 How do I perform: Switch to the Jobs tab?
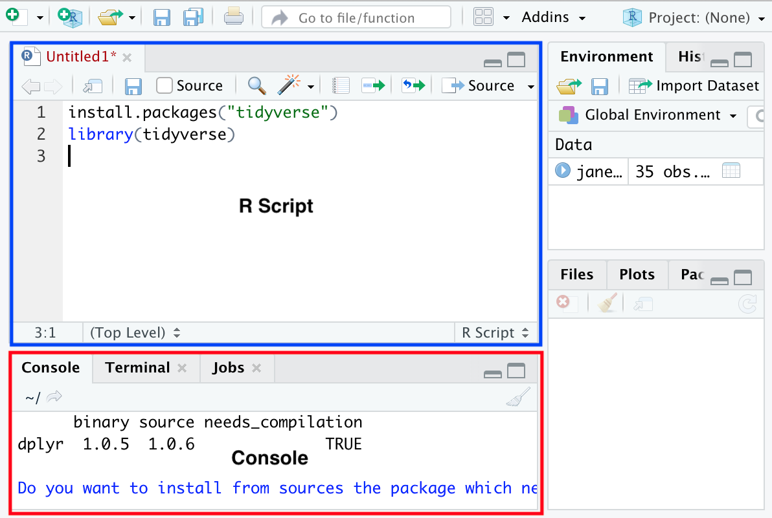coord(228,367)
